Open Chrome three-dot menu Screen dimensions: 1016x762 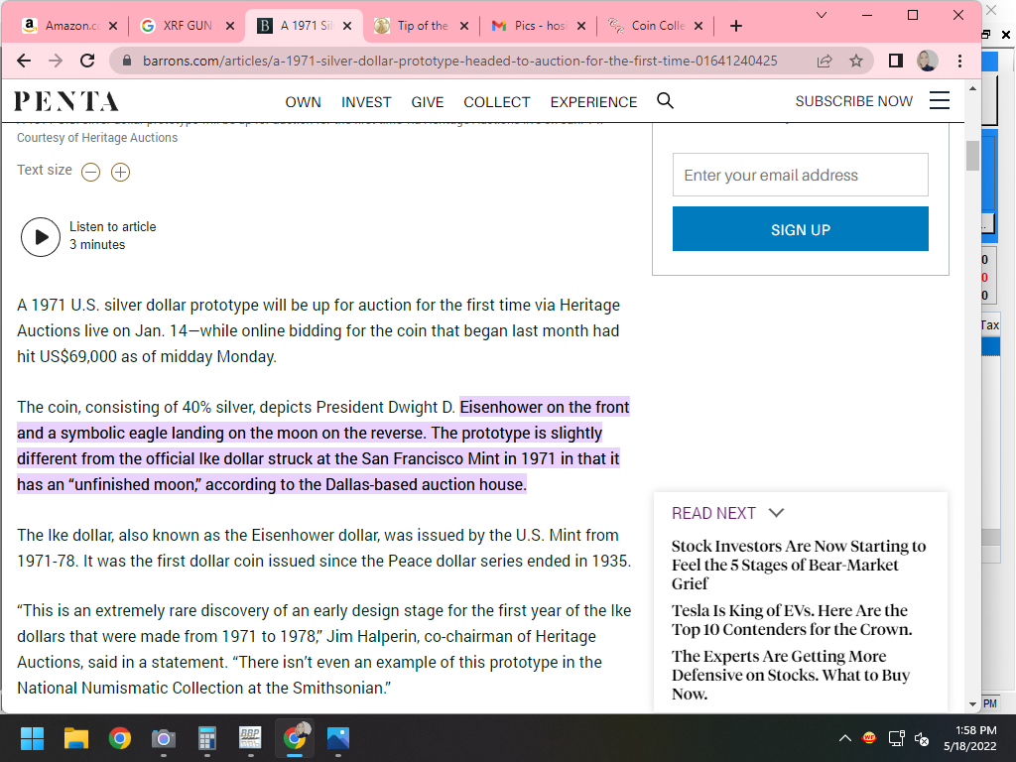(x=959, y=61)
